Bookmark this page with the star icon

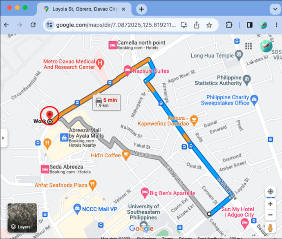[x=209, y=25]
